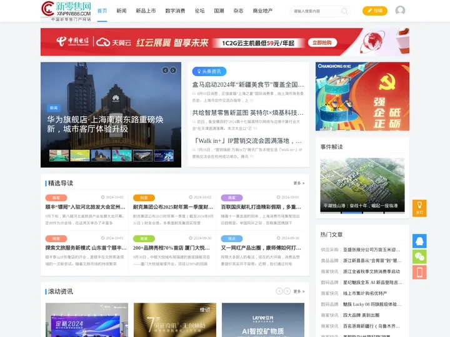
Task: Click the orange 财报 tag above 耐克 article
Action: [x=144, y=198]
